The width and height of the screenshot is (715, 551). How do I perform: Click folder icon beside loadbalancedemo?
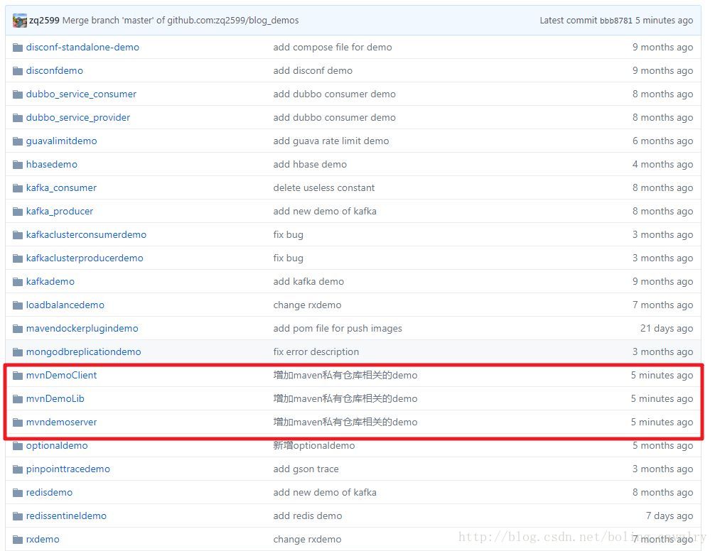(x=18, y=305)
